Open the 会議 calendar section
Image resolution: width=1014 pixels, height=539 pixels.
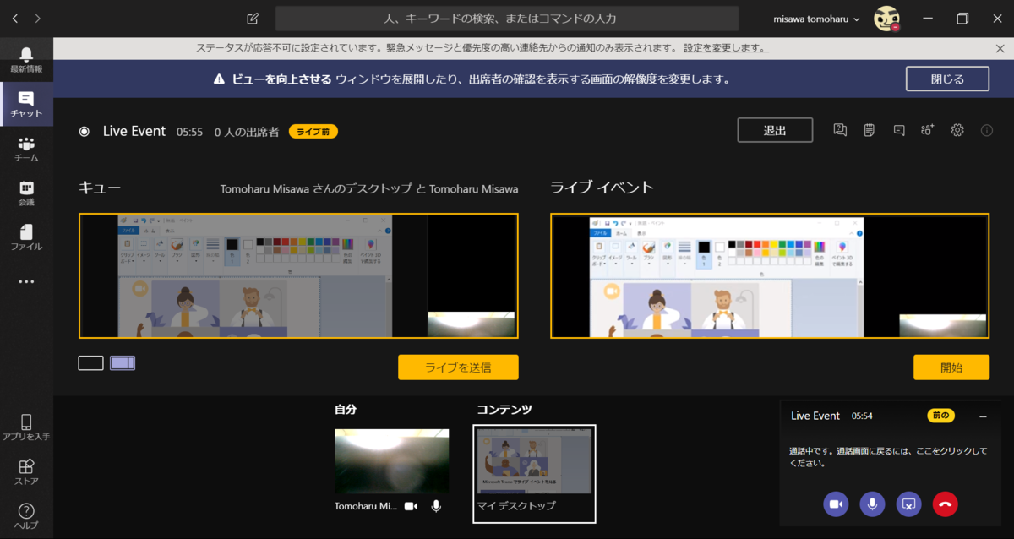tap(26, 193)
